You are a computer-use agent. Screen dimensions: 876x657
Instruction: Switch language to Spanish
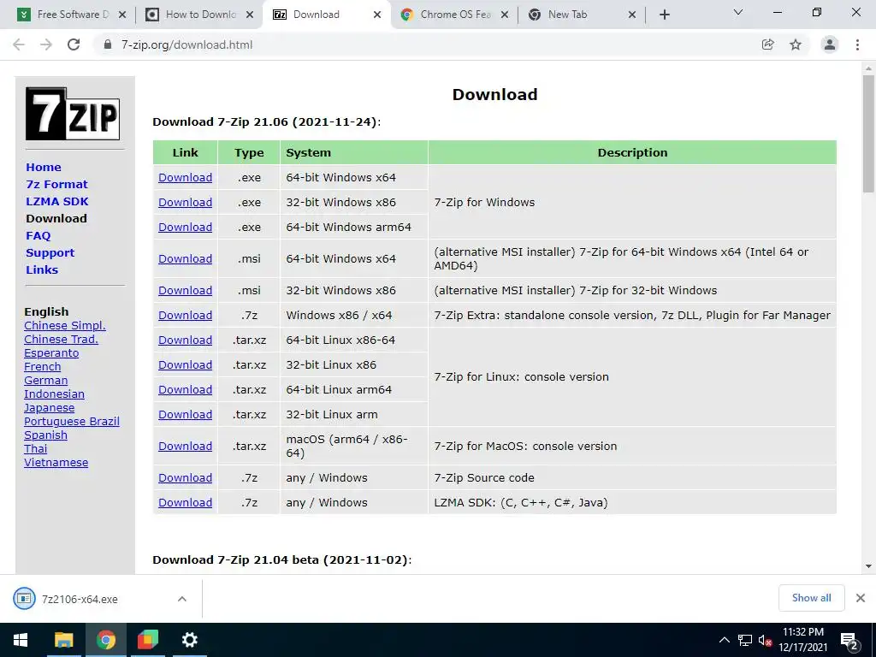(x=46, y=435)
